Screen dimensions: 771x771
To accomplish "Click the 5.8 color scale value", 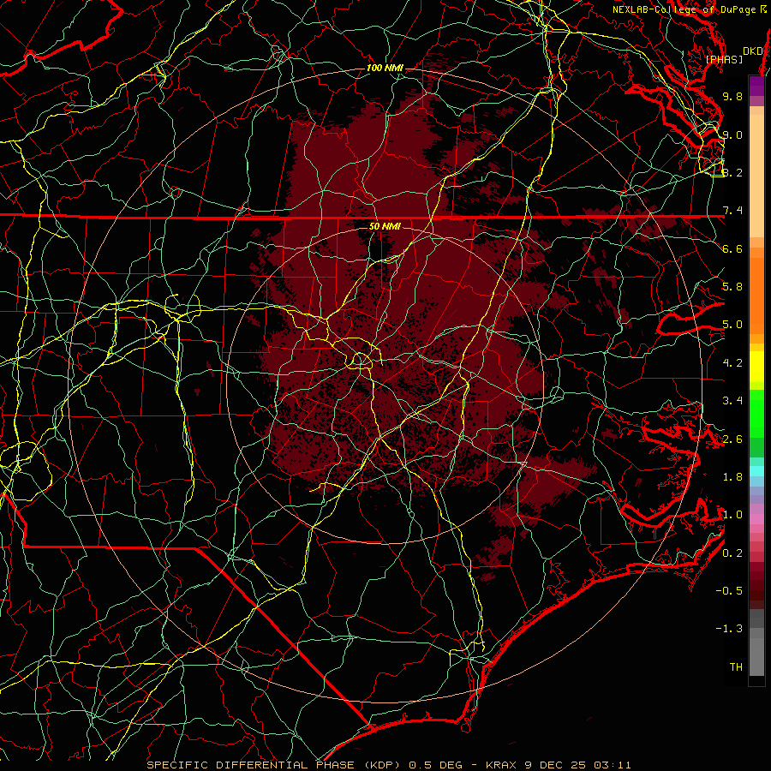I will point(732,287).
